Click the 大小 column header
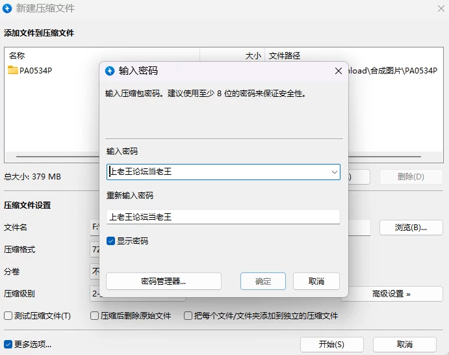The width and height of the screenshot is (449, 355). click(253, 55)
